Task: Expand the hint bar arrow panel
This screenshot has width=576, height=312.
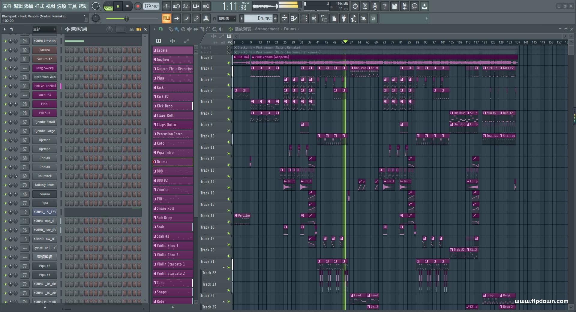Action: (427, 19)
